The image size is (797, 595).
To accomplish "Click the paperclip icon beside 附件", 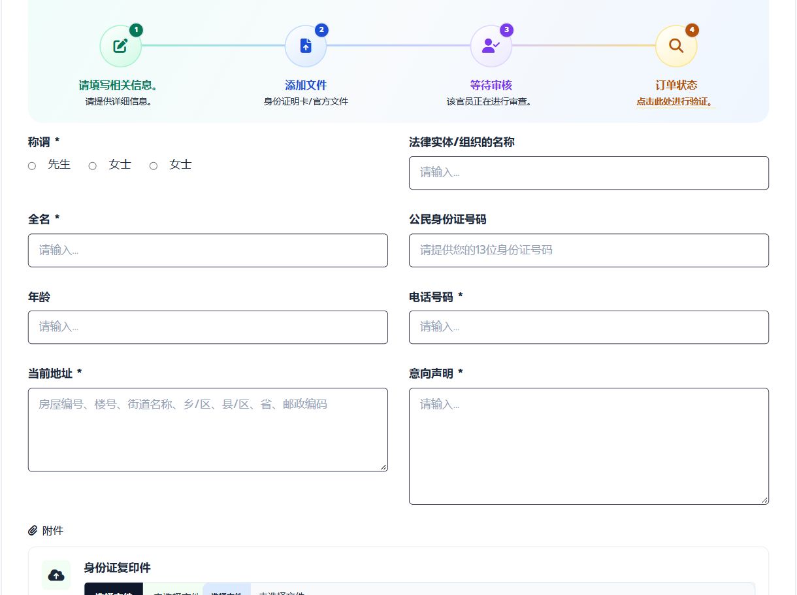I will click(33, 530).
